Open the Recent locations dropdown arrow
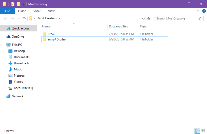This screenshot has width=207, height=134. (x=18, y=19)
